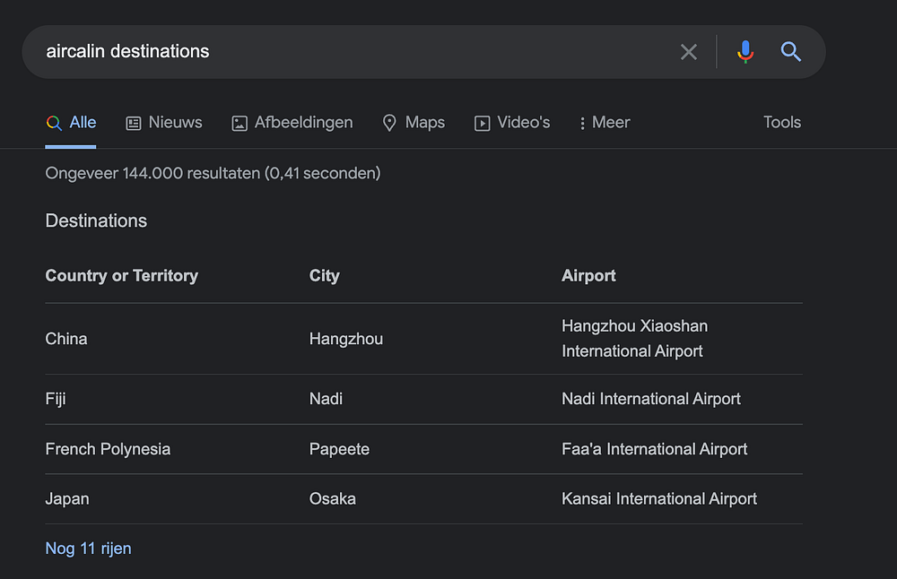The width and height of the screenshot is (897, 579).
Task: Open the Afbeeldingen tab
Action: pyautogui.click(x=303, y=123)
